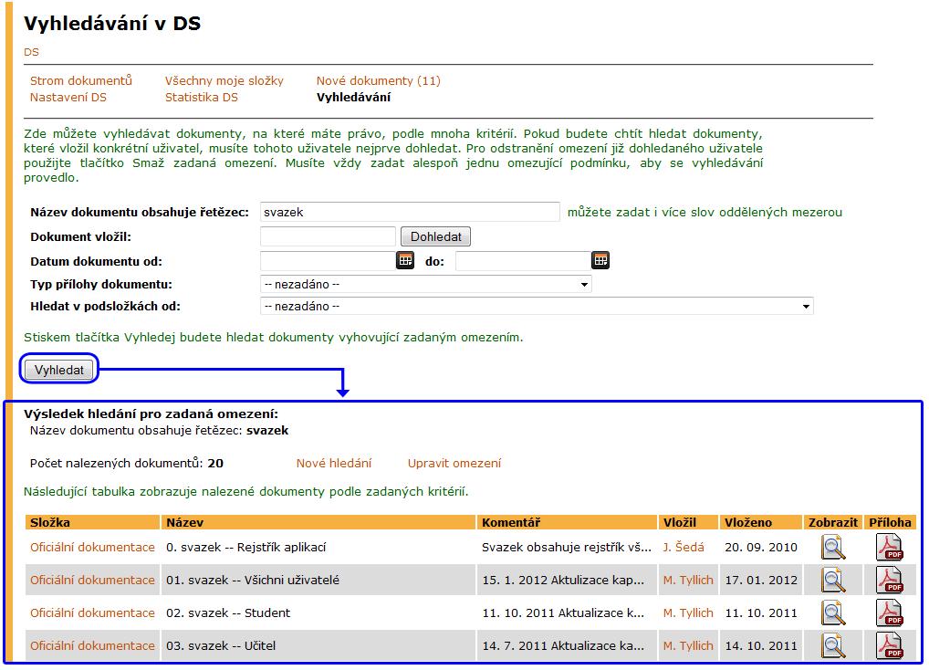View document 01. svazek Všichni uživatelé
Viewport: 929px width, 670px height.
(x=833, y=580)
